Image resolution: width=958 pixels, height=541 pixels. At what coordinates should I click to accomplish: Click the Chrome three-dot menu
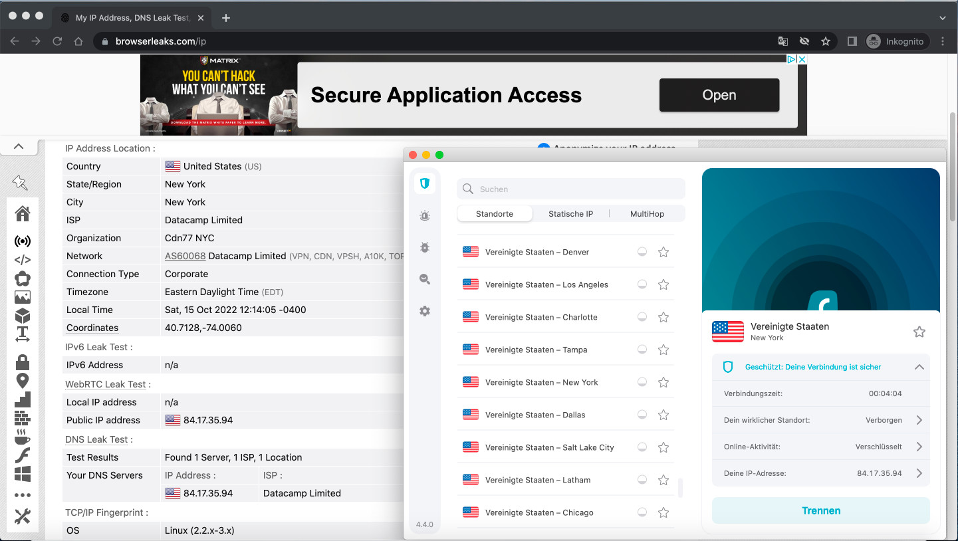click(943, 41)
